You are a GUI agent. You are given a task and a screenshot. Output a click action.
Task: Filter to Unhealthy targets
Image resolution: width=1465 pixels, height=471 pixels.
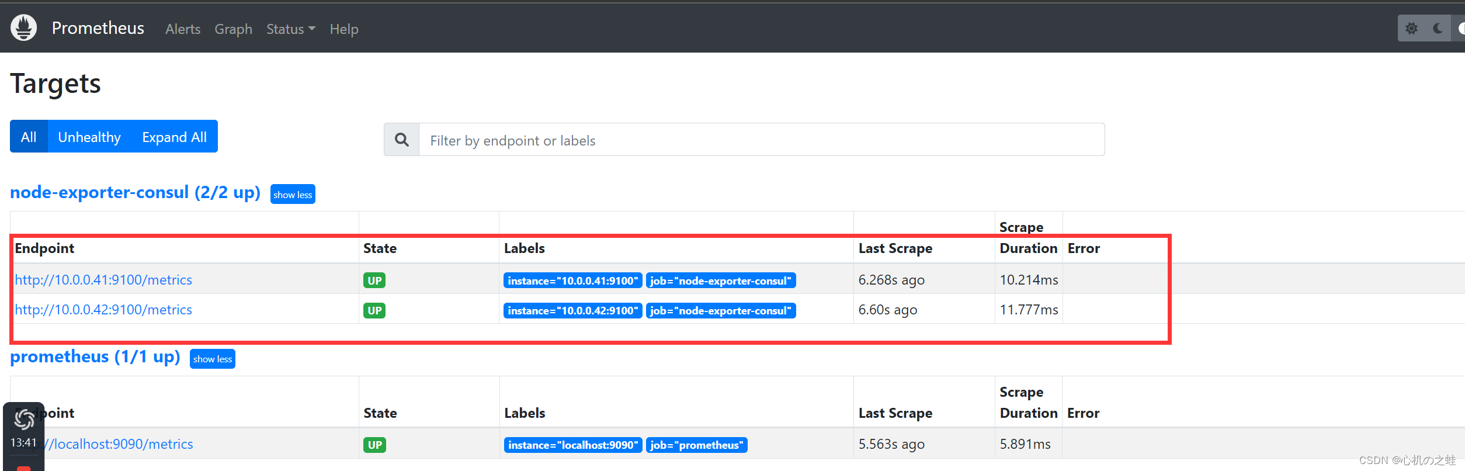[89, 137]
